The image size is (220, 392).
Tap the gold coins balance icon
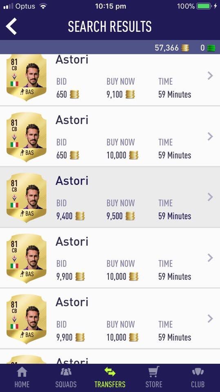(185, 48)
